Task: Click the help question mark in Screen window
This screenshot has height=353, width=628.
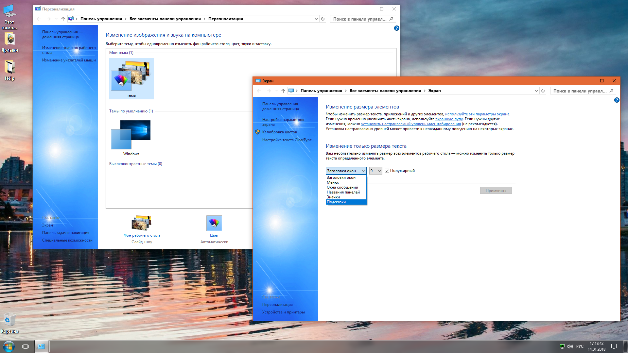Action: tap(617, 100)
